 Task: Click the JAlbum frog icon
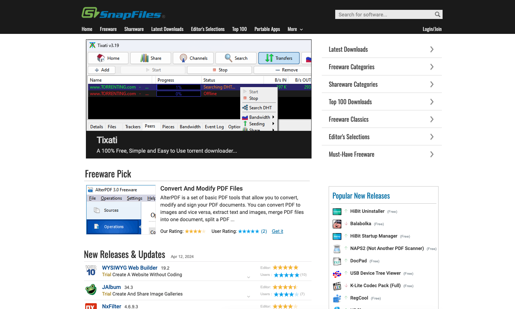[x=91, y=290]
